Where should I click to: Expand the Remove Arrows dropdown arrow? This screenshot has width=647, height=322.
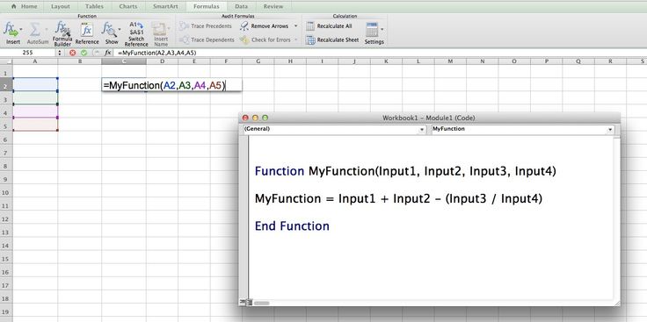click(296, 26)
